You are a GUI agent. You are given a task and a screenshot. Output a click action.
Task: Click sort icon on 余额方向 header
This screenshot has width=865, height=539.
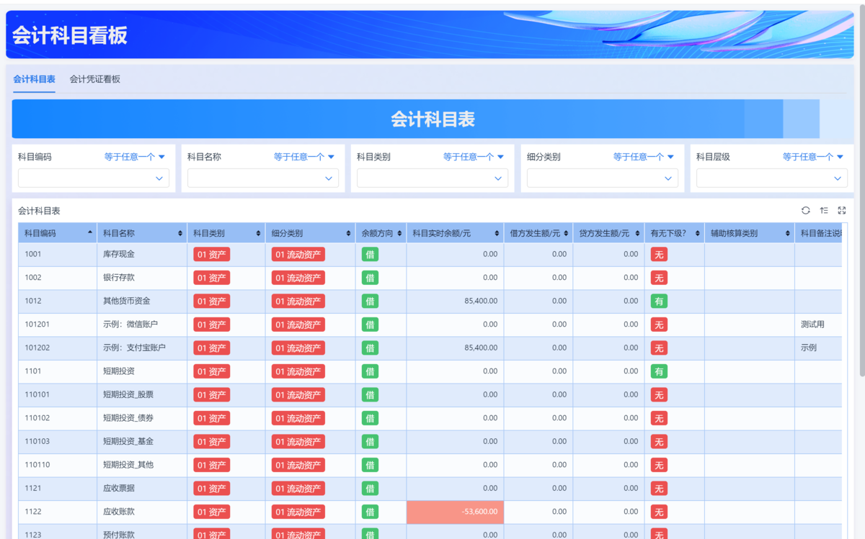(x=399, y=233)
